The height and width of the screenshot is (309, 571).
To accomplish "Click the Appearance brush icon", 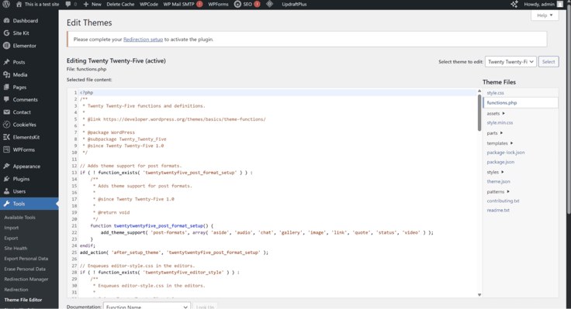I will click(6, 167).
